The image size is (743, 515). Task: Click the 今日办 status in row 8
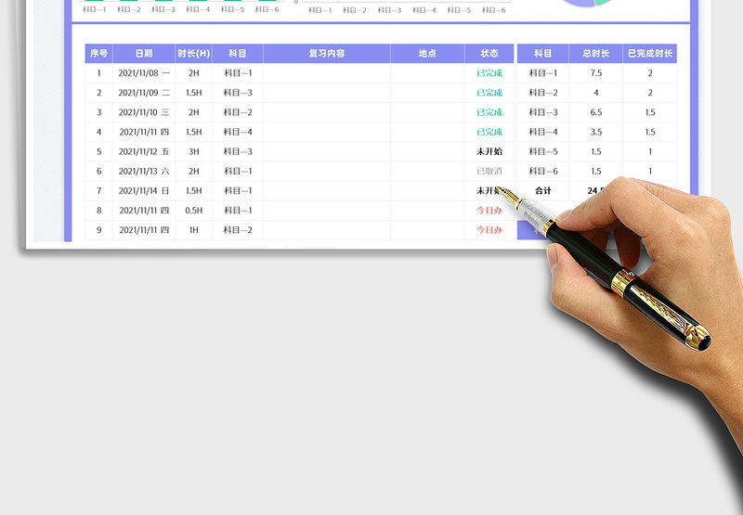489,211
